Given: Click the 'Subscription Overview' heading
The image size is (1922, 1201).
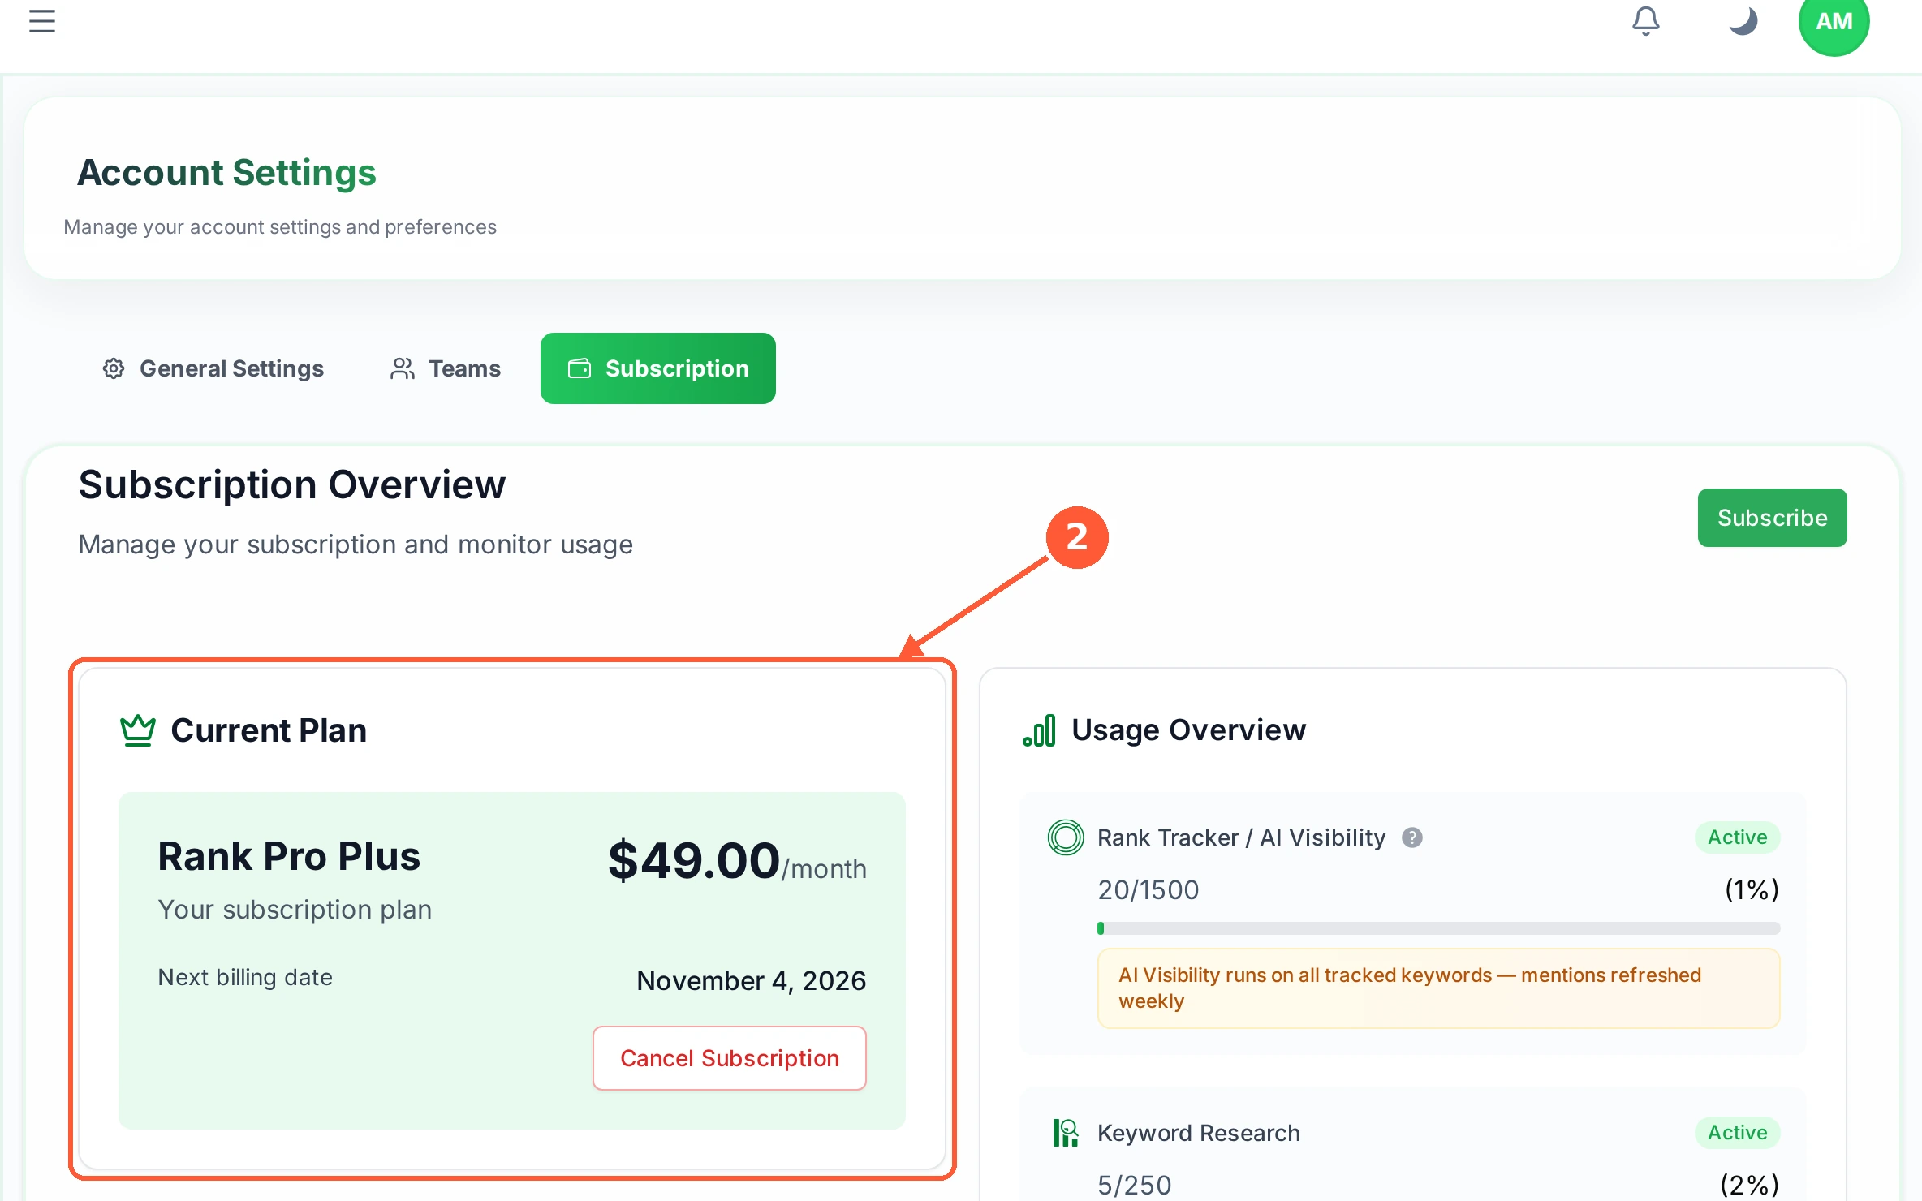Looking at the screenshot, I should pyautogui.click(x=292, y=485).
